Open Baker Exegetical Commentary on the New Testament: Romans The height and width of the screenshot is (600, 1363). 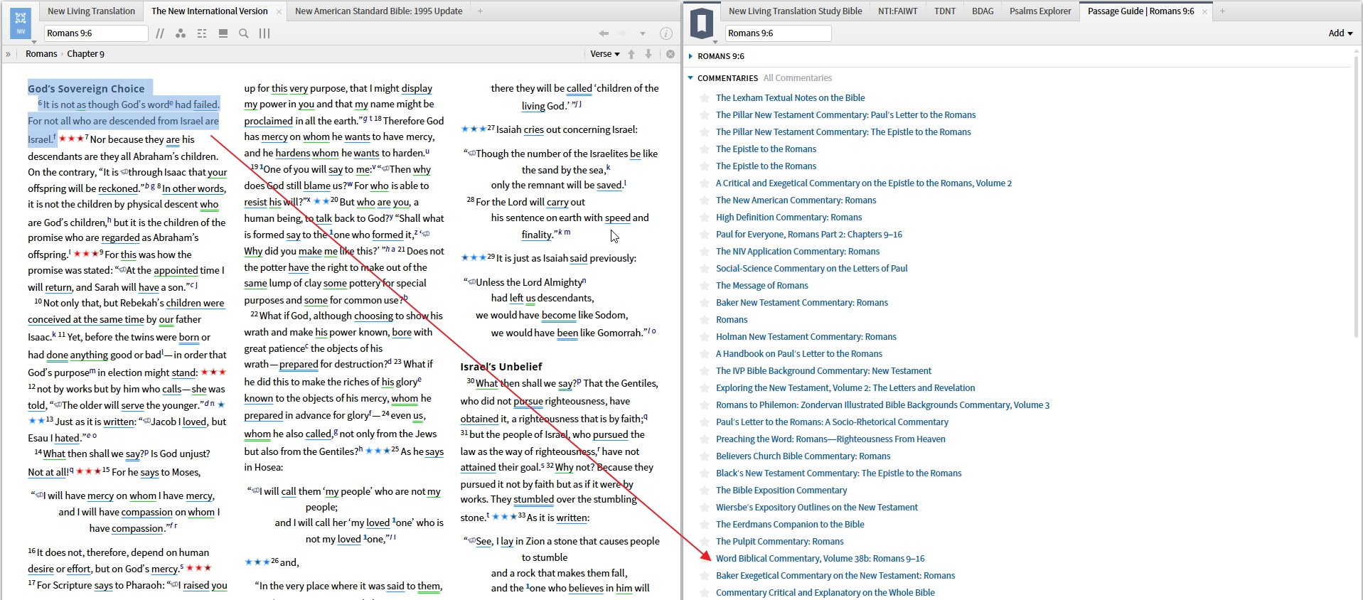835,576
